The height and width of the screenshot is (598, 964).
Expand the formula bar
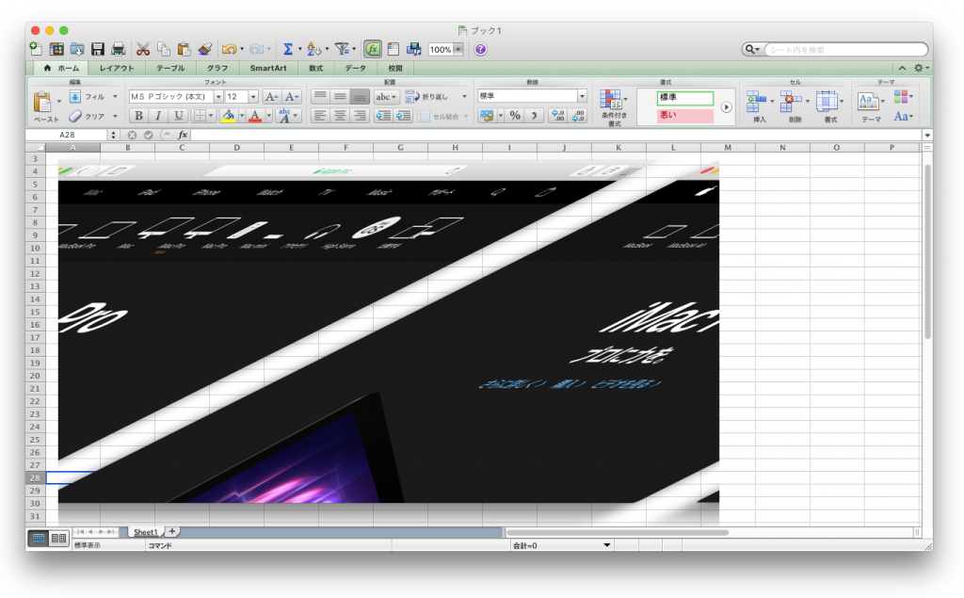tap(927, 135)
